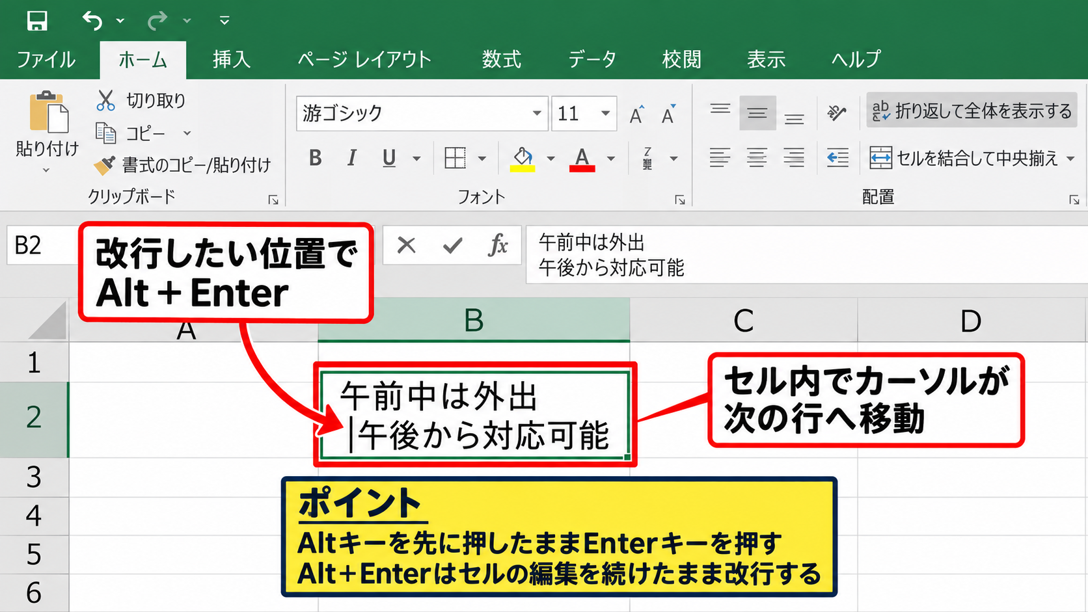Switch to the 校閲 tab
The width and height of the screenshot is (1088, 612).
pyautogui.click(x=682, y=60)
